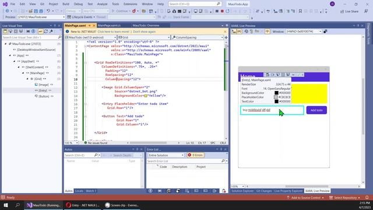Select [Button] node in Live Visual Tree
Screen dimensions: 373x210
pyautogui.click(x=44, y=96)
